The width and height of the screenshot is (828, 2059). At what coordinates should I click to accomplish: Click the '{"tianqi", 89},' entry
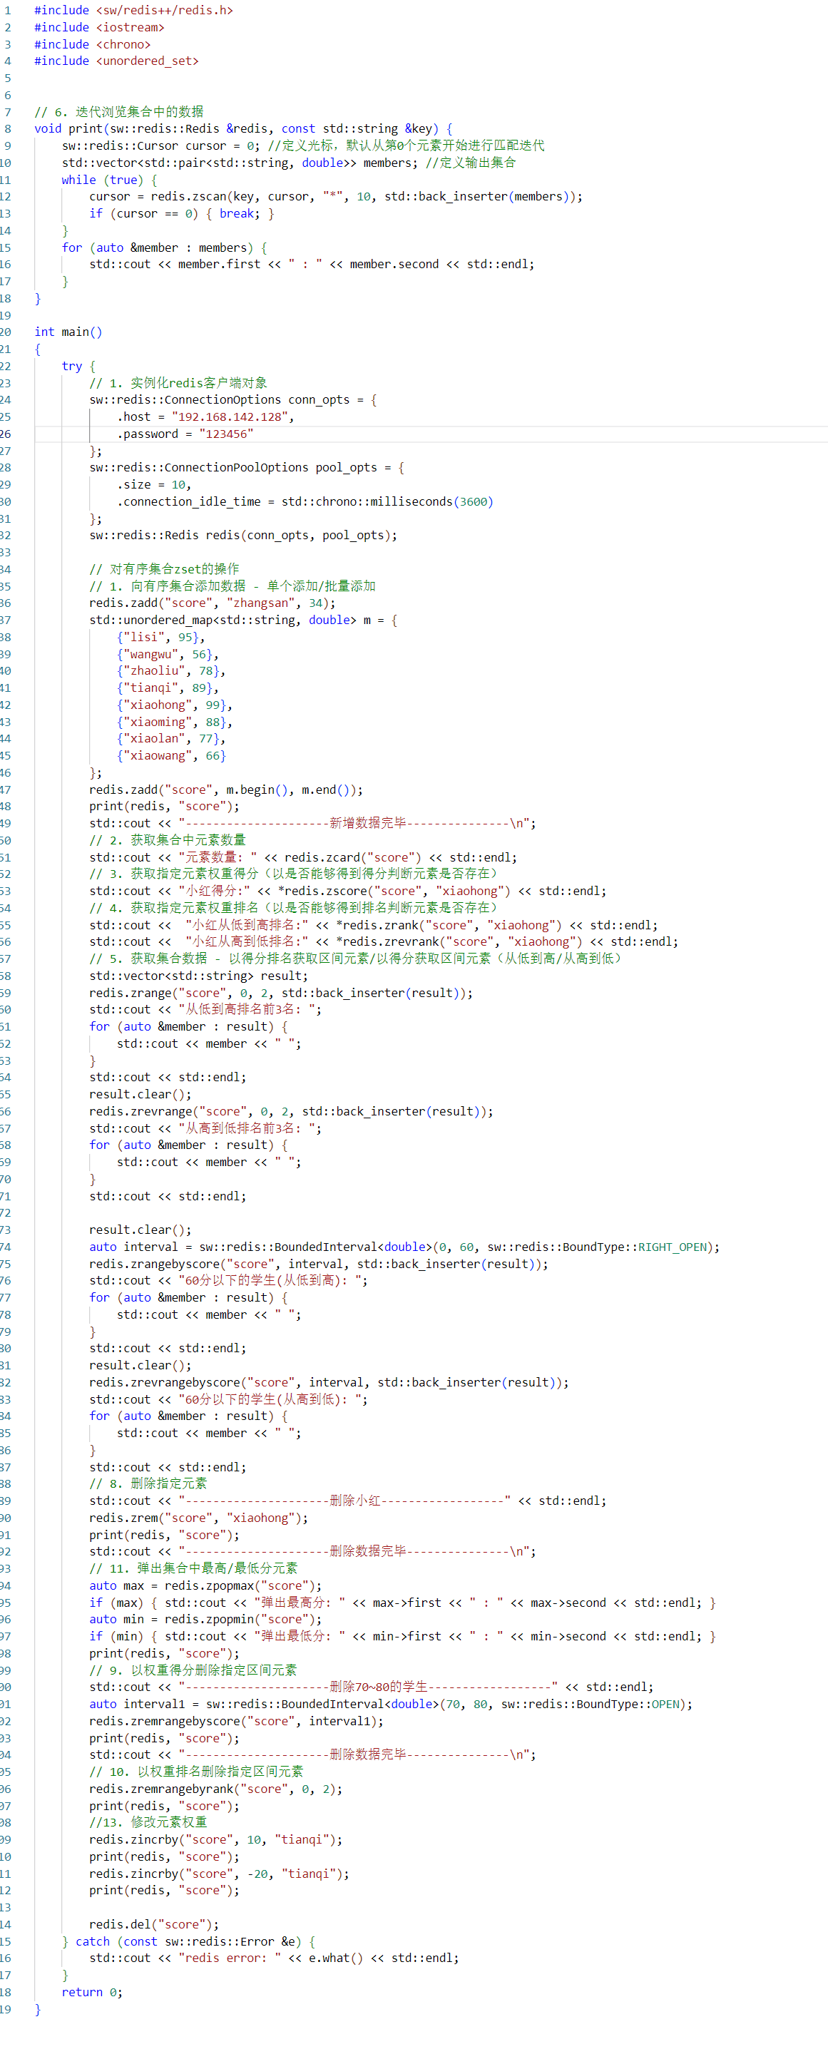tap(168, 688)
